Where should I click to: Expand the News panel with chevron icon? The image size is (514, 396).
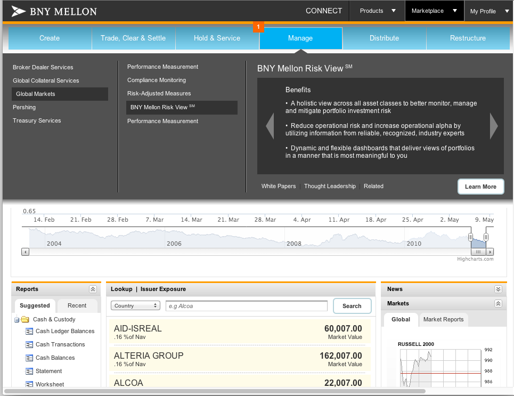pos(498,289)
